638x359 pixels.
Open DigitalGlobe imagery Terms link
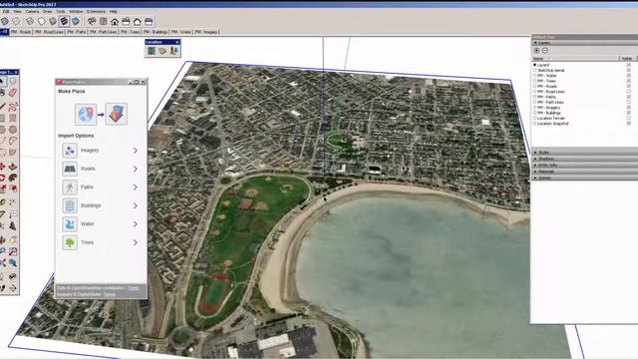click(x=109, y=294)
